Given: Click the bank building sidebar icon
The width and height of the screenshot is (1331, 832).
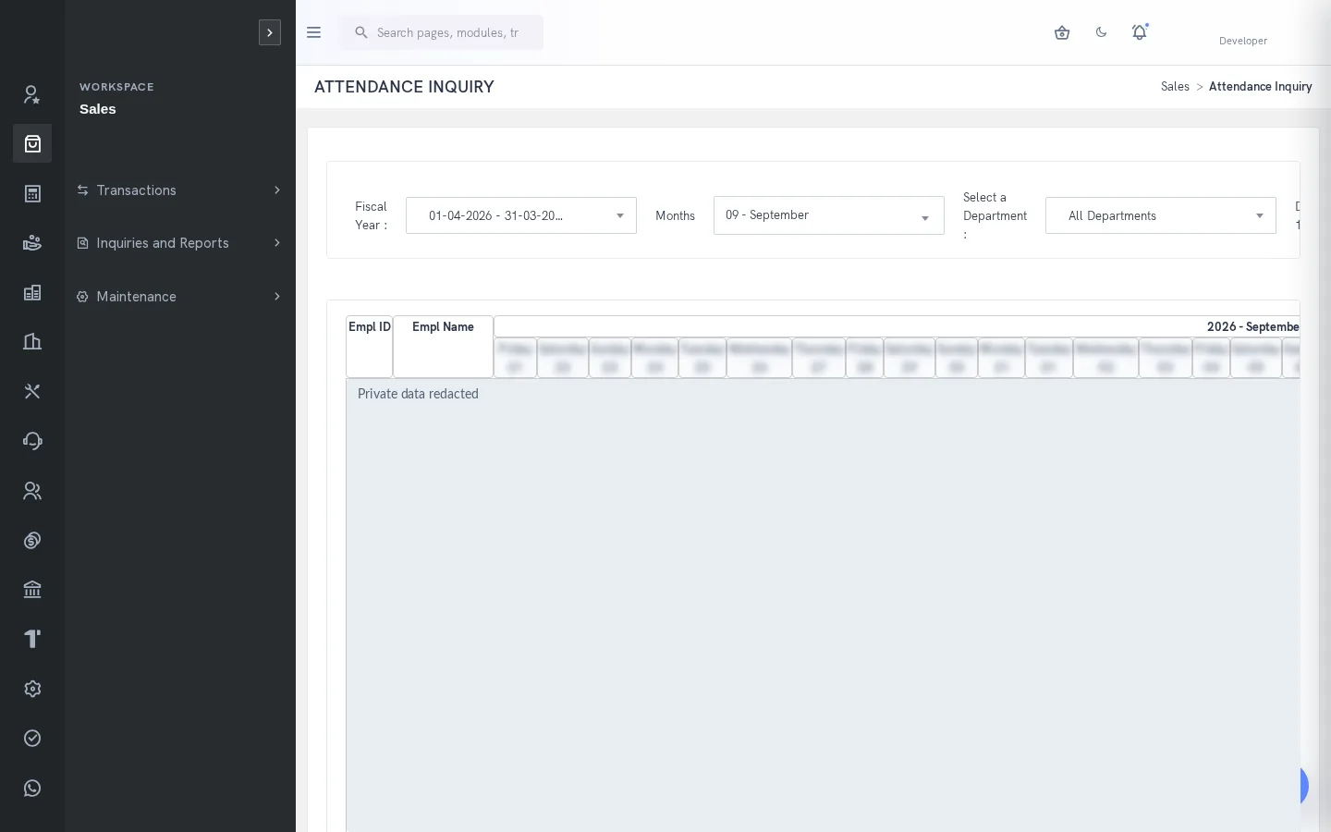Looking at the screenshot, I should point(32,590).
